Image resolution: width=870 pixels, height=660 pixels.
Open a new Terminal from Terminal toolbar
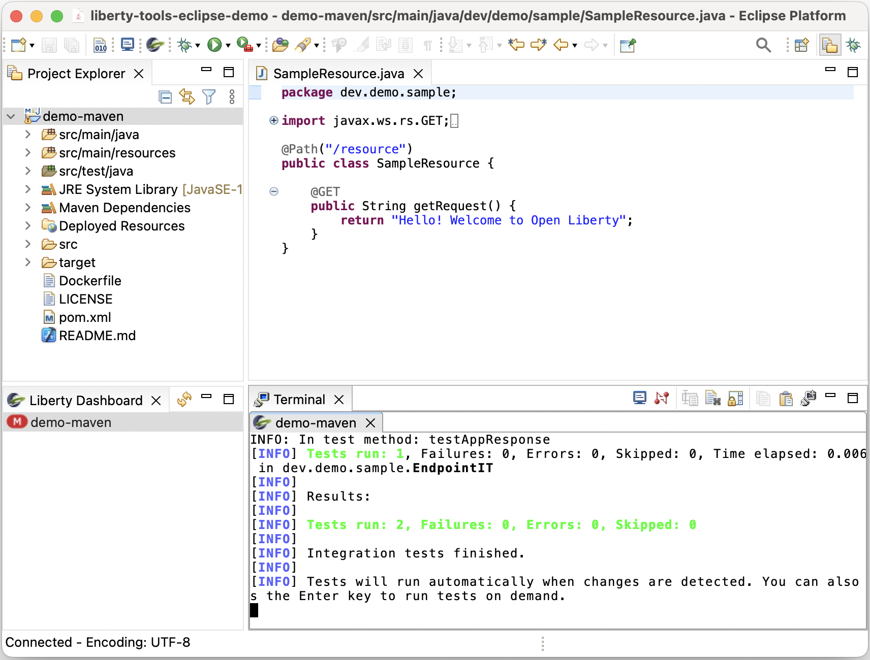tap(640, 399)
